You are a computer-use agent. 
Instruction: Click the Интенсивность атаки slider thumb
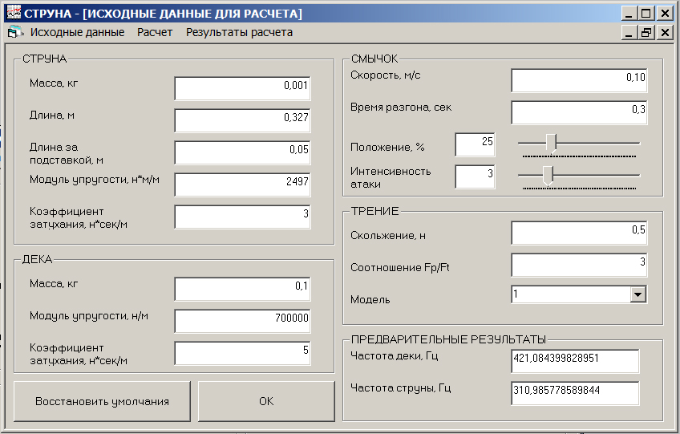click(548, 174)
